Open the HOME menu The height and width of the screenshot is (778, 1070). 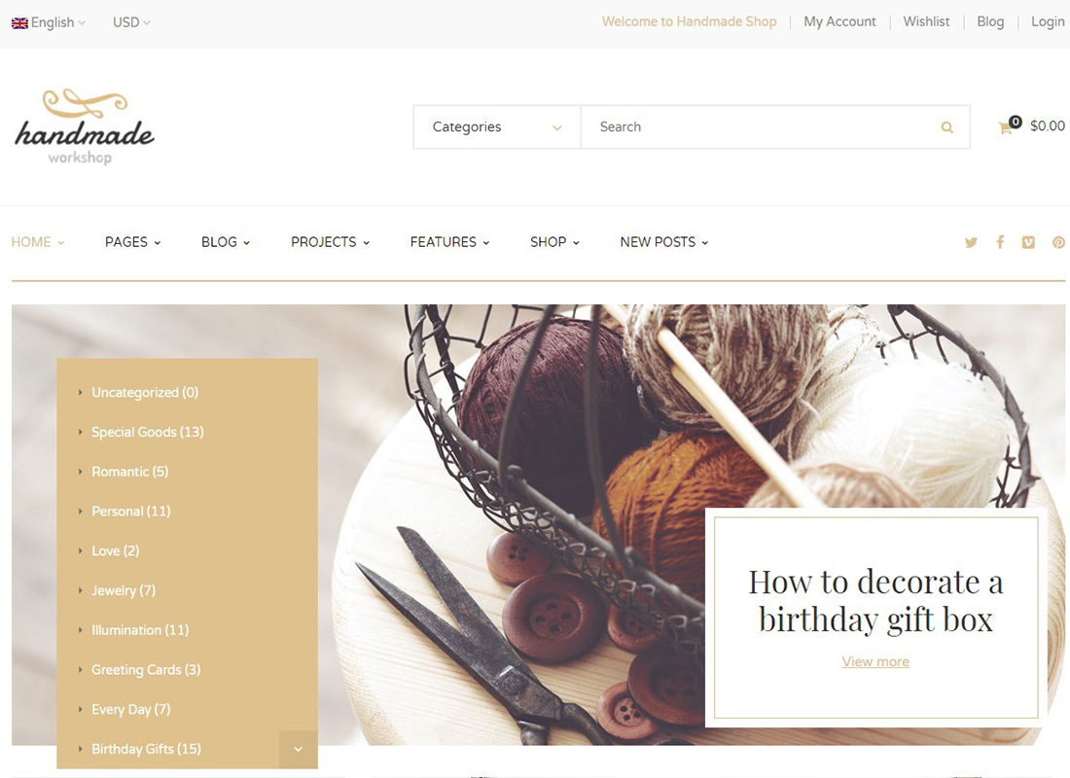(38, 242)
